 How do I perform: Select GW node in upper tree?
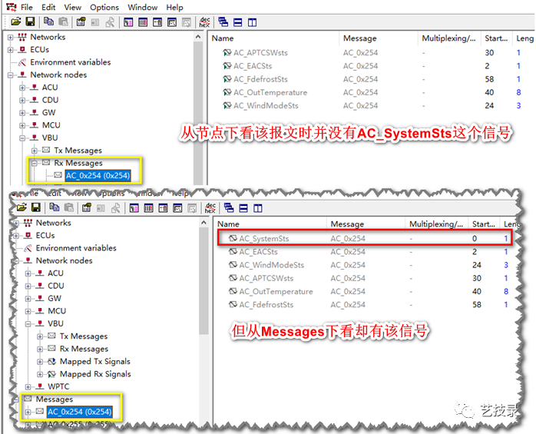(x=49, y=112)
